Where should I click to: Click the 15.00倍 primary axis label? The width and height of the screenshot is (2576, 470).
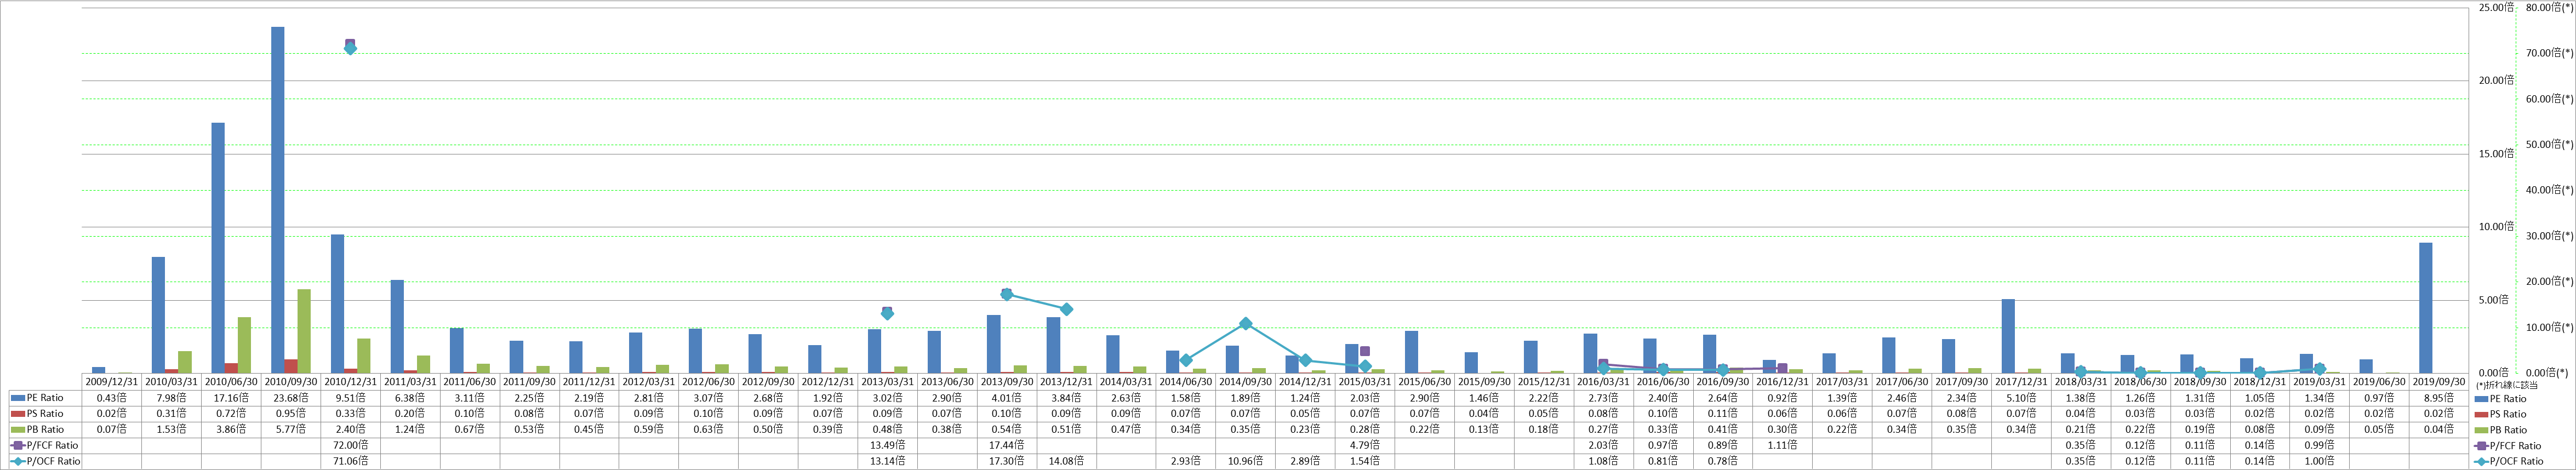coord(2497,153)
